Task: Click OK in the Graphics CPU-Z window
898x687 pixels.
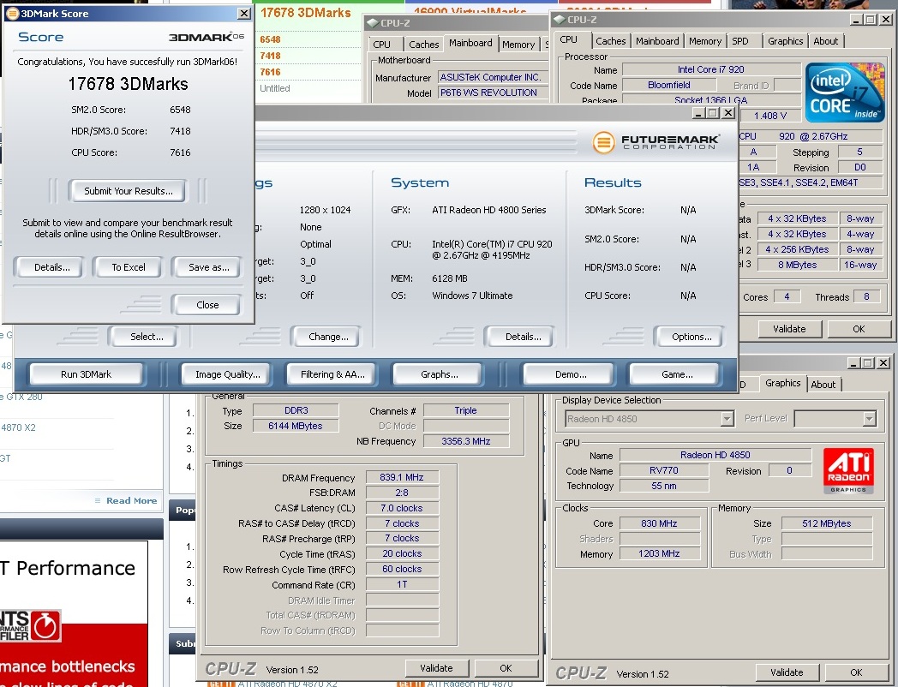Action: [856, 672]
